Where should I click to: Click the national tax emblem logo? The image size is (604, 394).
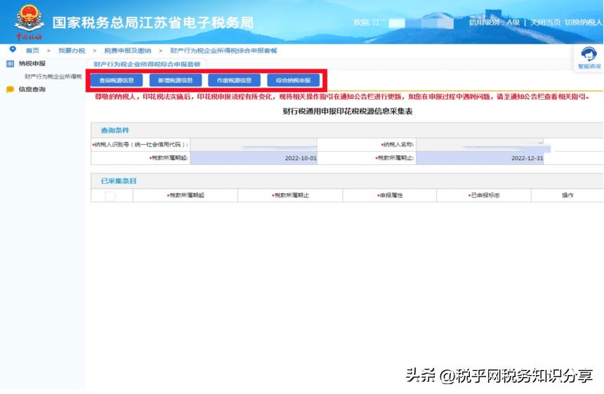pos(29,21)
